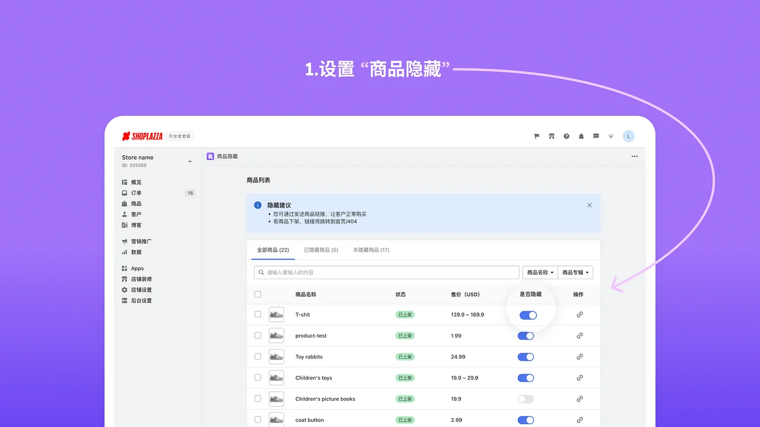Click the 商品隐藏 app icon

[210, 157]
